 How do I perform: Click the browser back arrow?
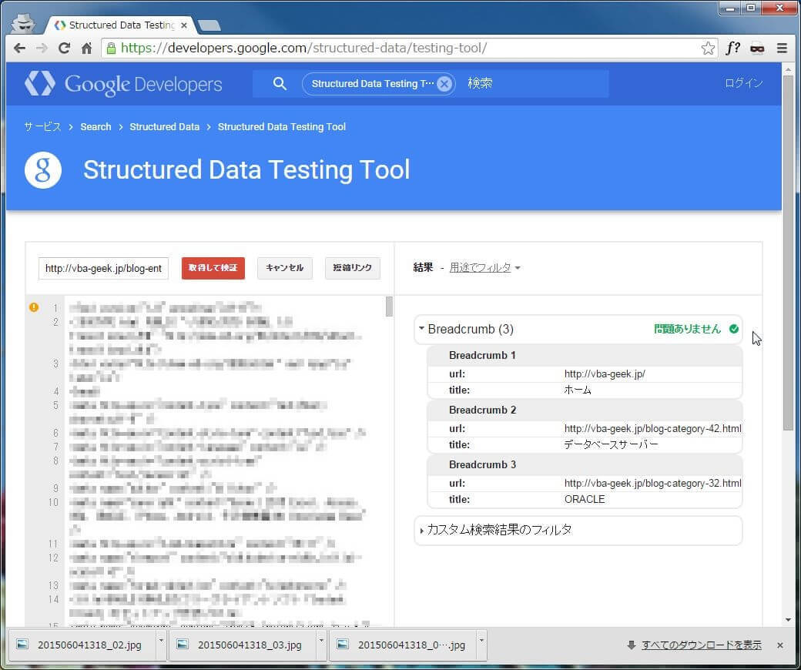pos(19,49)
